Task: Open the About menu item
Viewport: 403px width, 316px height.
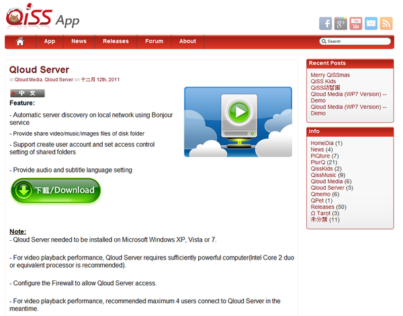Action: pyautogui.click(x=187, y=42)
